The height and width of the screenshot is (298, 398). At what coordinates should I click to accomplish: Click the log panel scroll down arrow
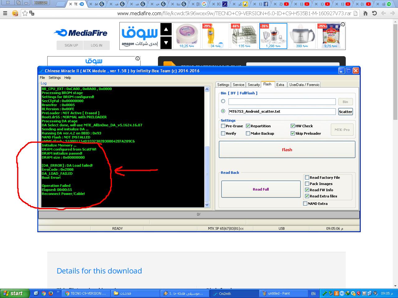(207, 205)
